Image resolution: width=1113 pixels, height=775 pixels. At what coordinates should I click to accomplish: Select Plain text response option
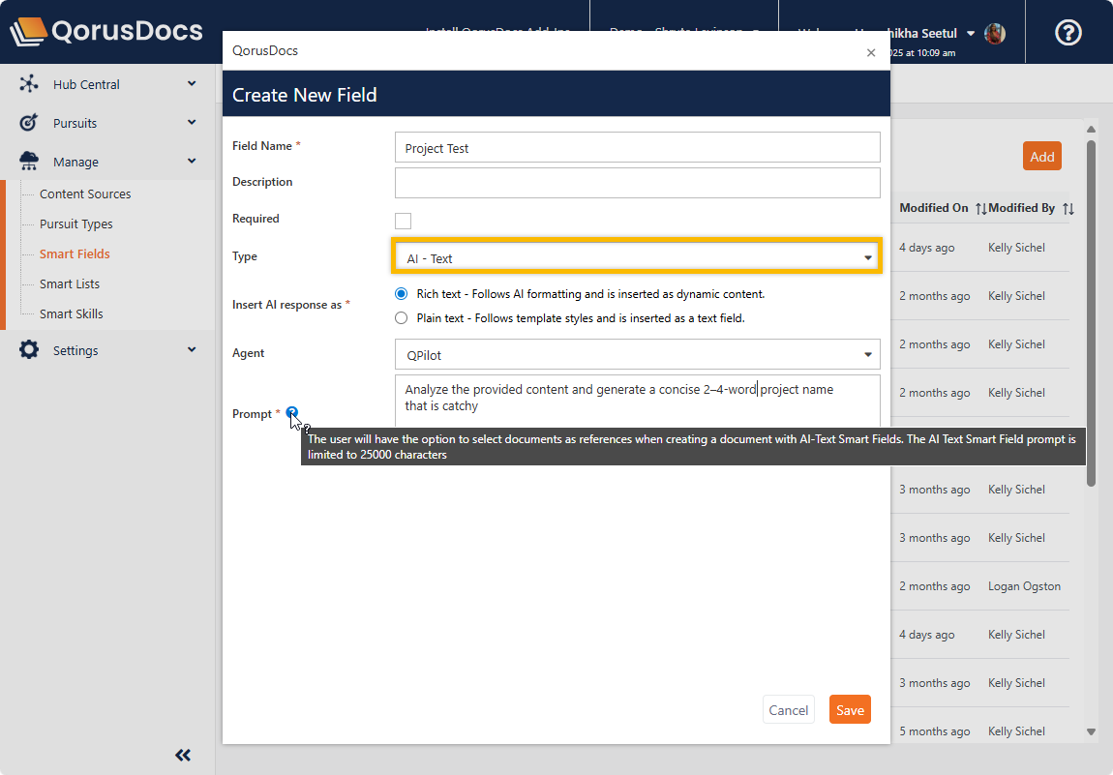pyautogui.click(x=401, y=318)
